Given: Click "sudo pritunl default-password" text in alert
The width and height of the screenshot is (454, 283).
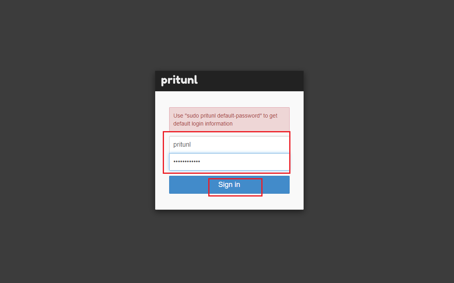Looking at the screenshot, I should [223, 116].
